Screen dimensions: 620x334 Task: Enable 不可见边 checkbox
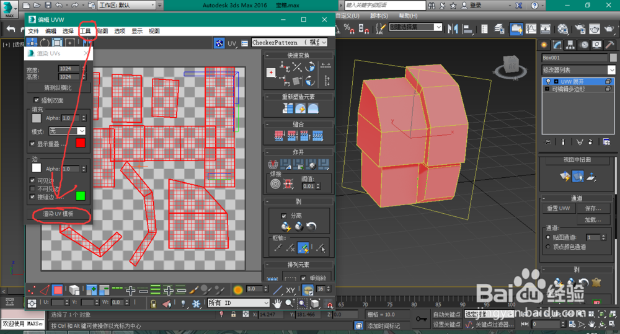coord(32,188)
